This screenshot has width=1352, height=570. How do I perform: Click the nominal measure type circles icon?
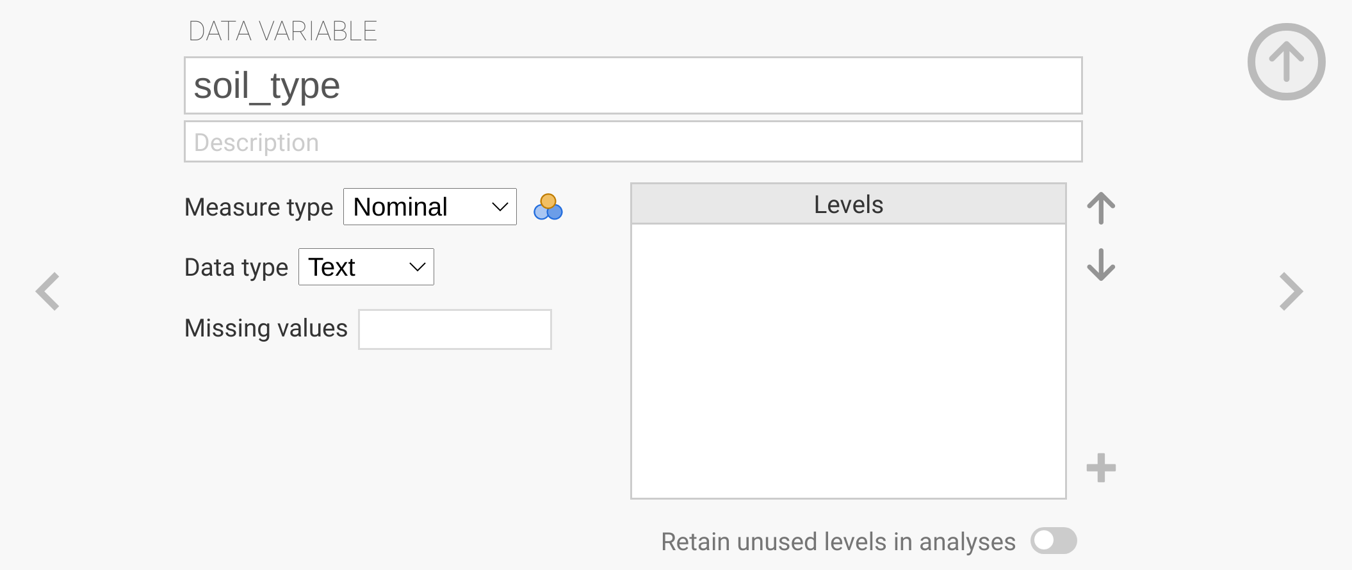point(548,207)
